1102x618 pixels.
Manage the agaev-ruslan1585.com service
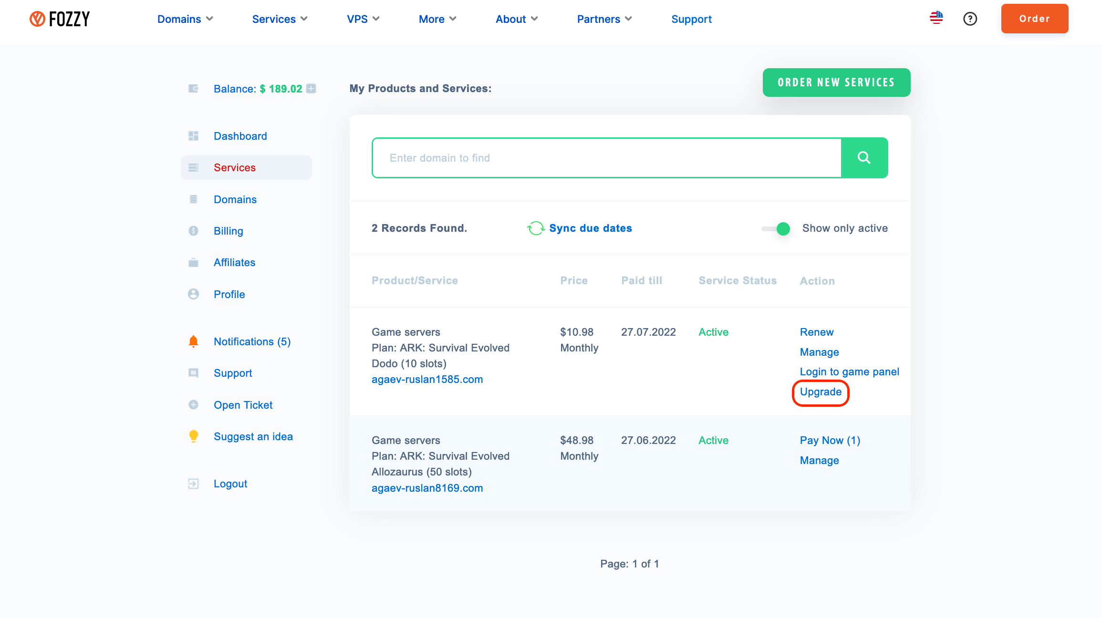[x=819, y=352]
